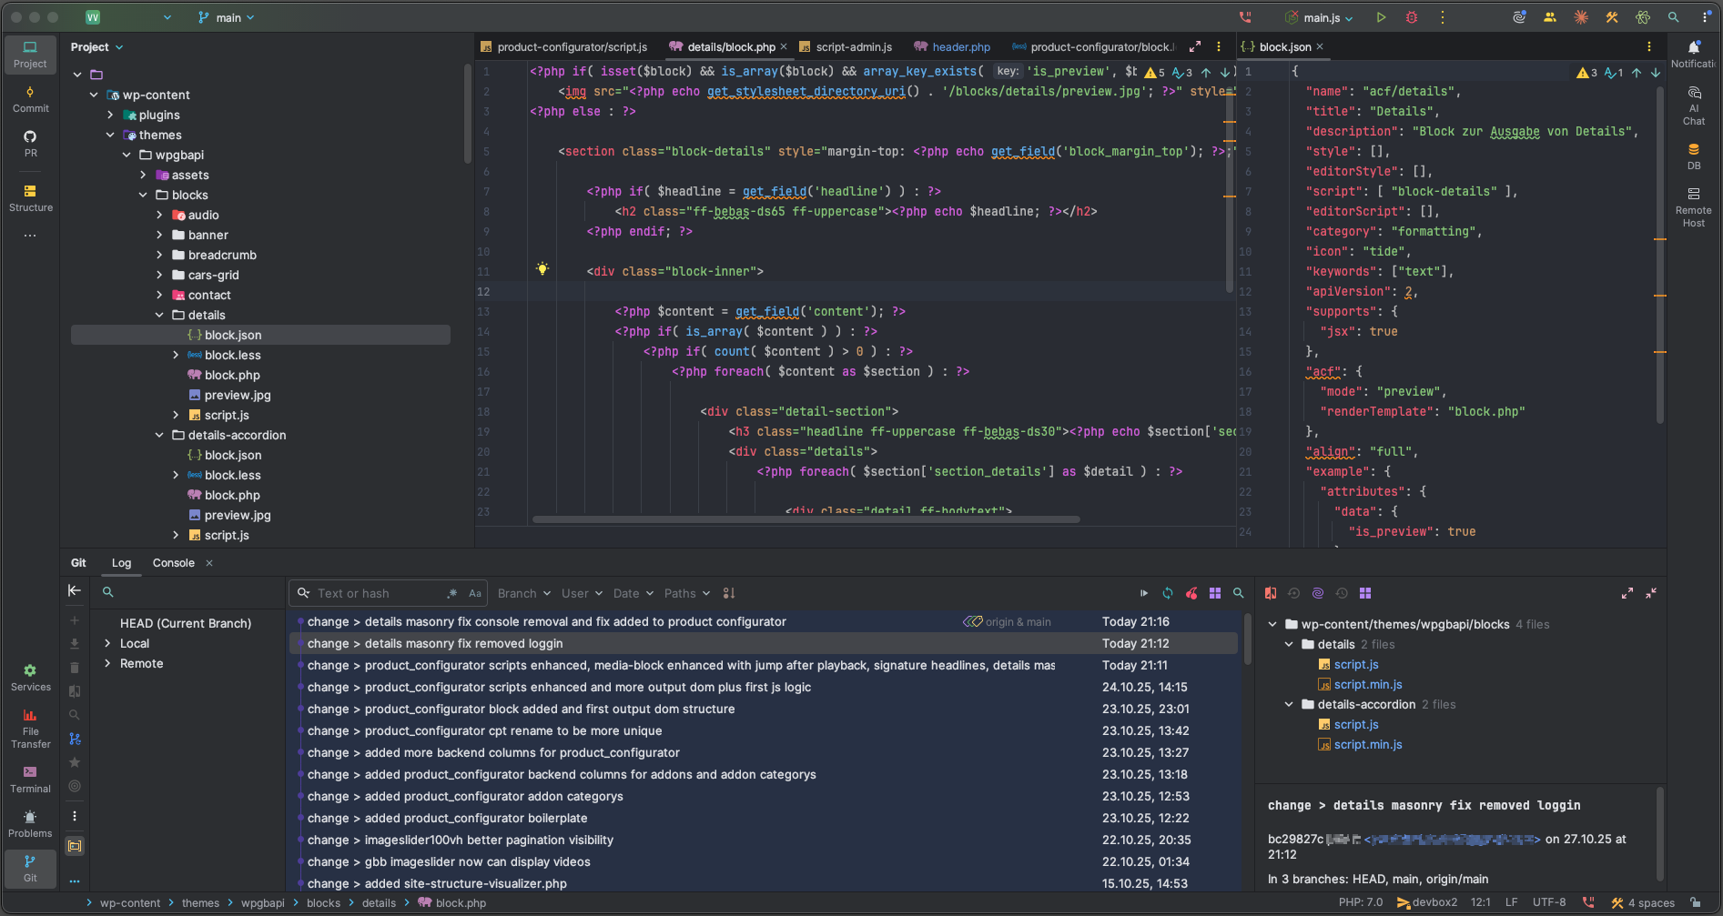Screen dimensions: 1723x916
Task: Click the cherry-pick icon in Git log
Action: tap(1191, 593)
